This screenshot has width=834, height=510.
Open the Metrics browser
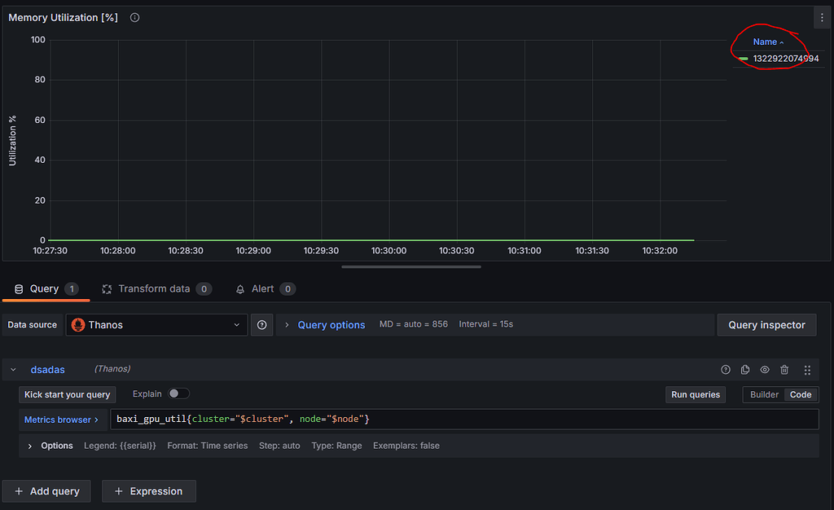click(x=60, y=420)
